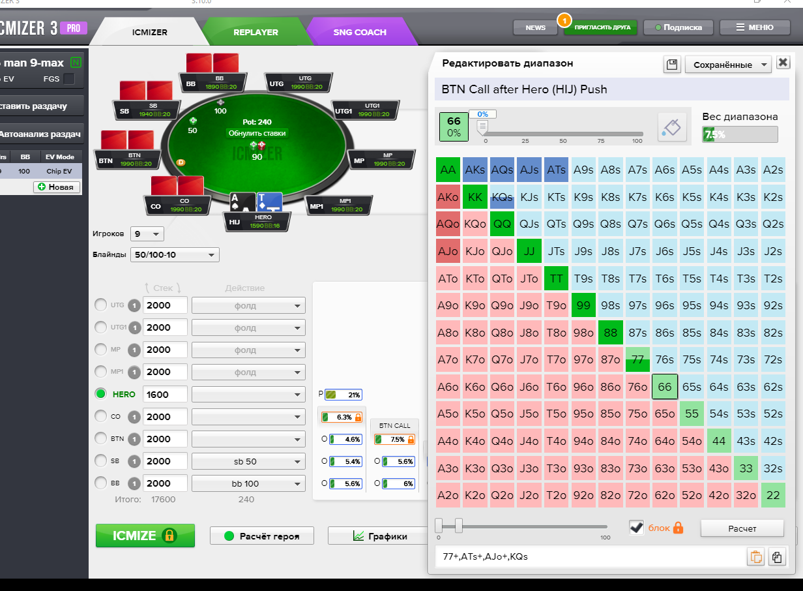Click the blue ten of diamonds hero card

269,204
